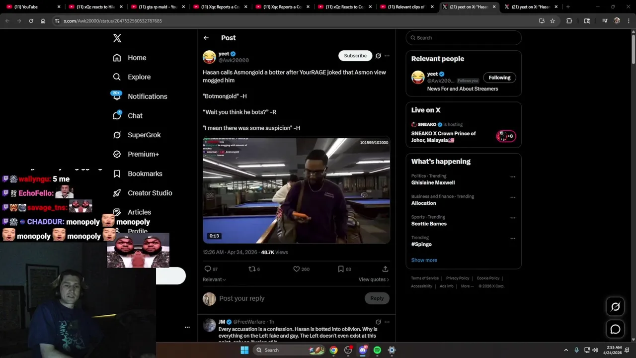Open Creator Studio in the sidebar
This screenshot has width=636, height=358.
pos(143,193)
